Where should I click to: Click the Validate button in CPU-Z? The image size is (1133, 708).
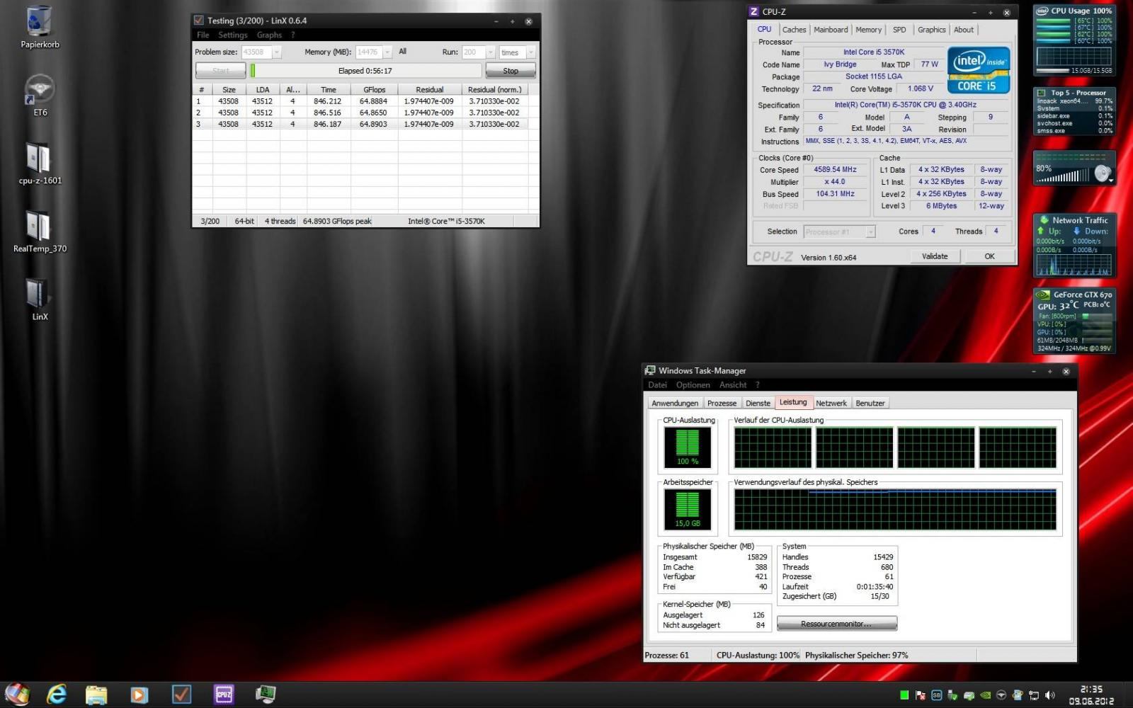935,256
